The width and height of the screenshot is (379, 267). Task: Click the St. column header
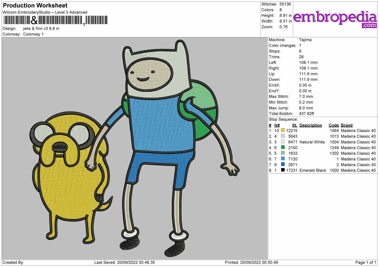tap(295, 125)
